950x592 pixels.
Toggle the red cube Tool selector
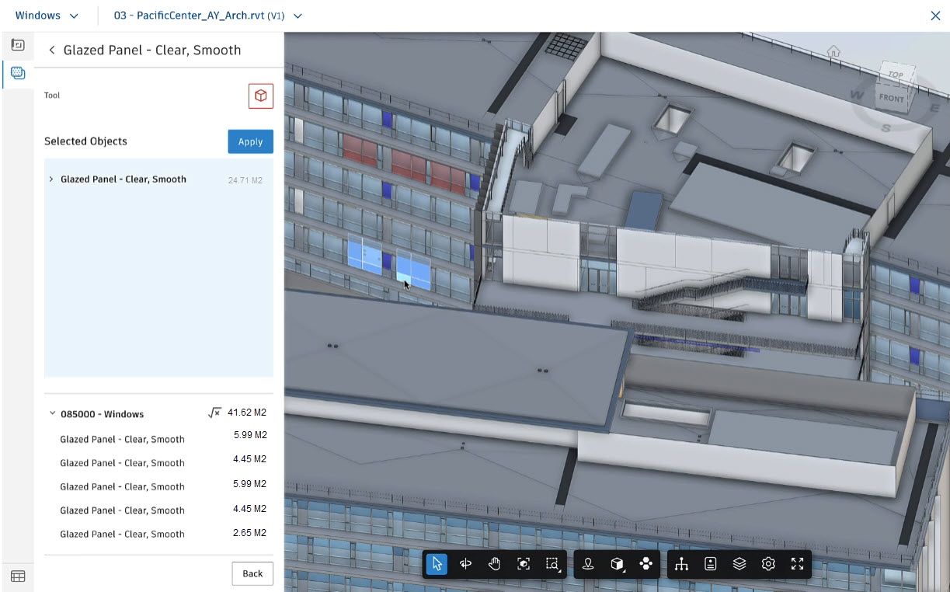[x=260, y=96]
